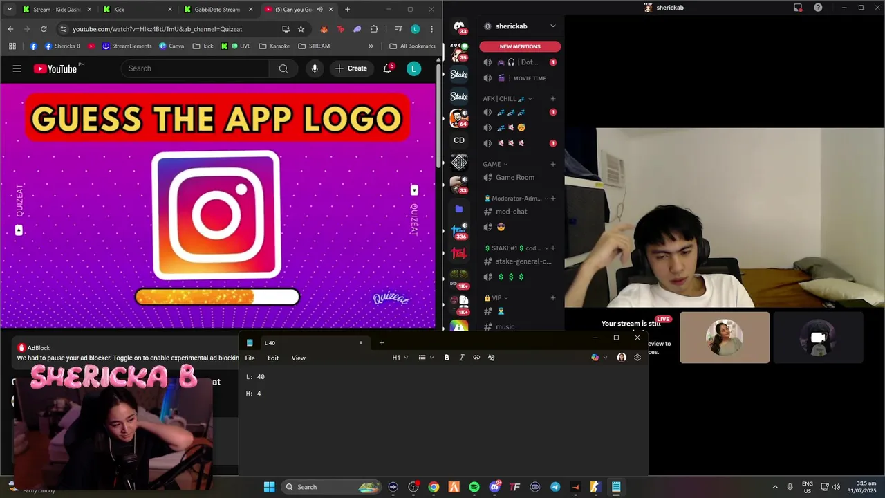Open Chrome tab search dropdown
Screen dimensions: 885x498
(10, 10)
